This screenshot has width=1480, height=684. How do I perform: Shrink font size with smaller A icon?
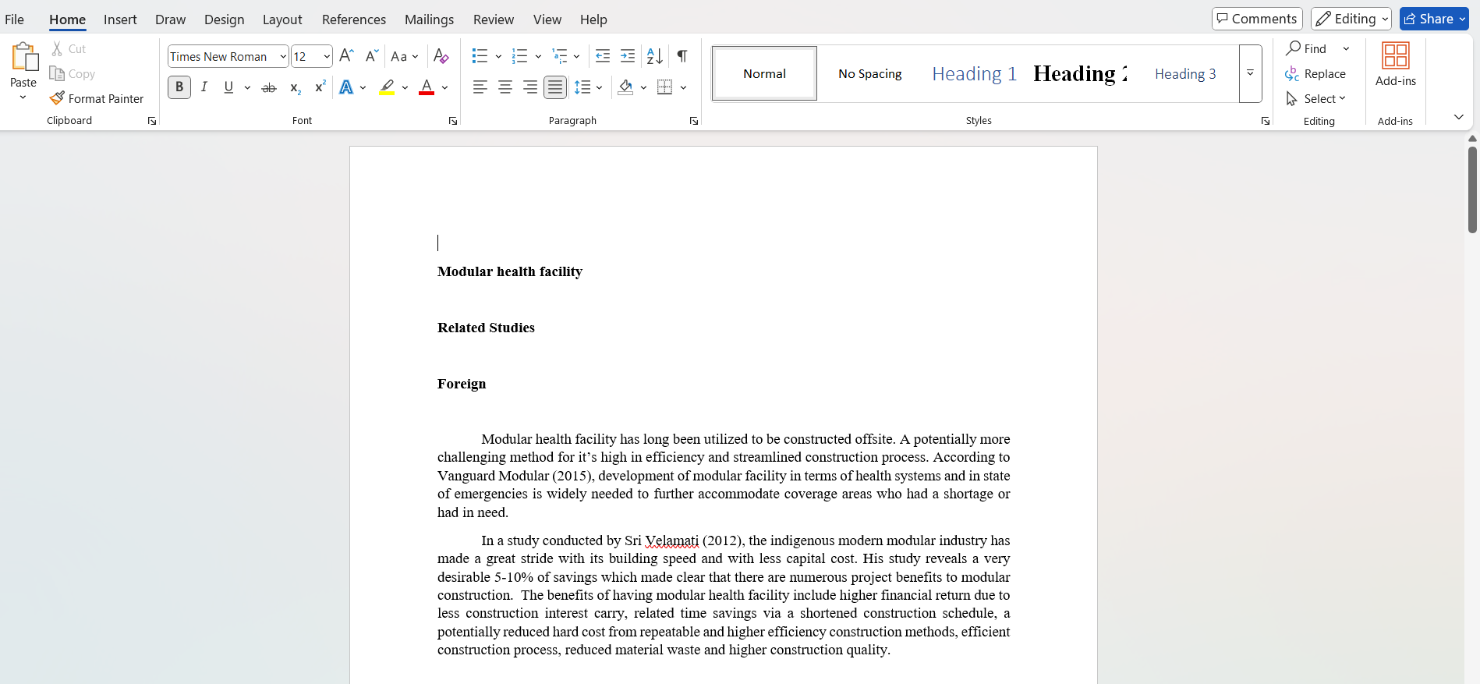click(x=372, y=56)
